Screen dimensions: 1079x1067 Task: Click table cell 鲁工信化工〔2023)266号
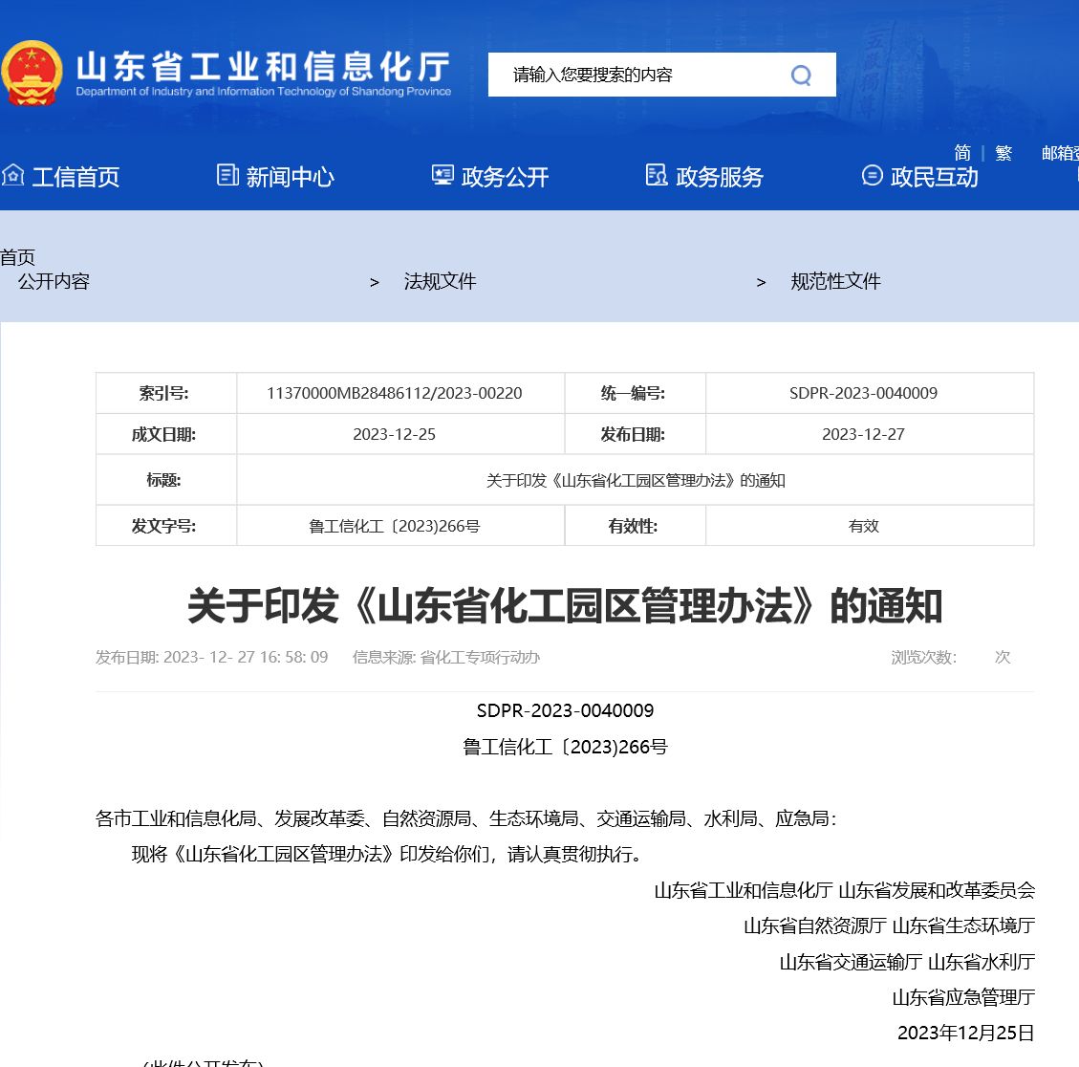click(x=395, y=526)
